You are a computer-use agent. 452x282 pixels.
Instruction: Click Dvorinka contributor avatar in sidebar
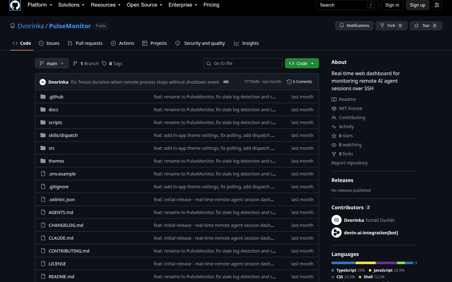pyautogui.click(x=336, y=220)
